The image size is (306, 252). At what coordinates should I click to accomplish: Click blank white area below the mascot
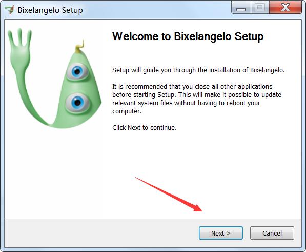(55, 172)
